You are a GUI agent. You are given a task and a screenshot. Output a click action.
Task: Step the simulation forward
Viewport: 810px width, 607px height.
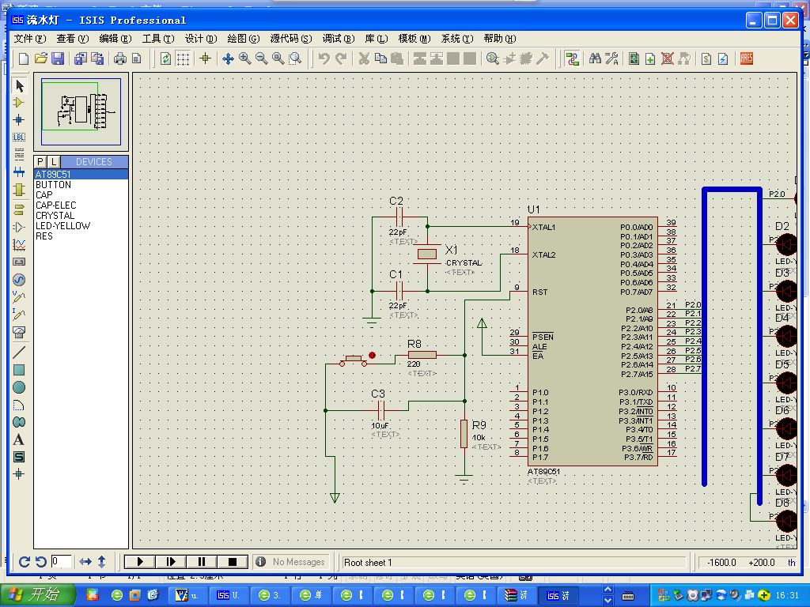click(171, 562)
